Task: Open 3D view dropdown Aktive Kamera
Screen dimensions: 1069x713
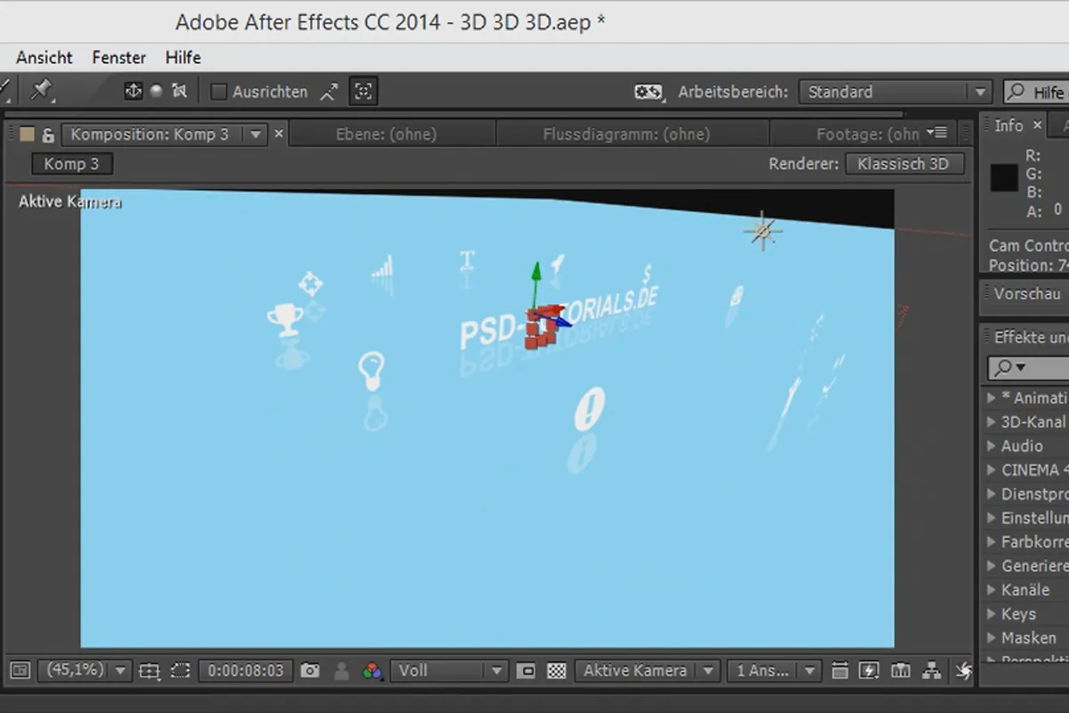Action: point(647,670)
